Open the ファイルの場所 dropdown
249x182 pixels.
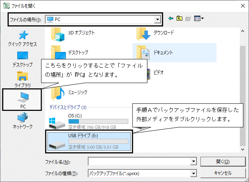(x=157, y=19)
